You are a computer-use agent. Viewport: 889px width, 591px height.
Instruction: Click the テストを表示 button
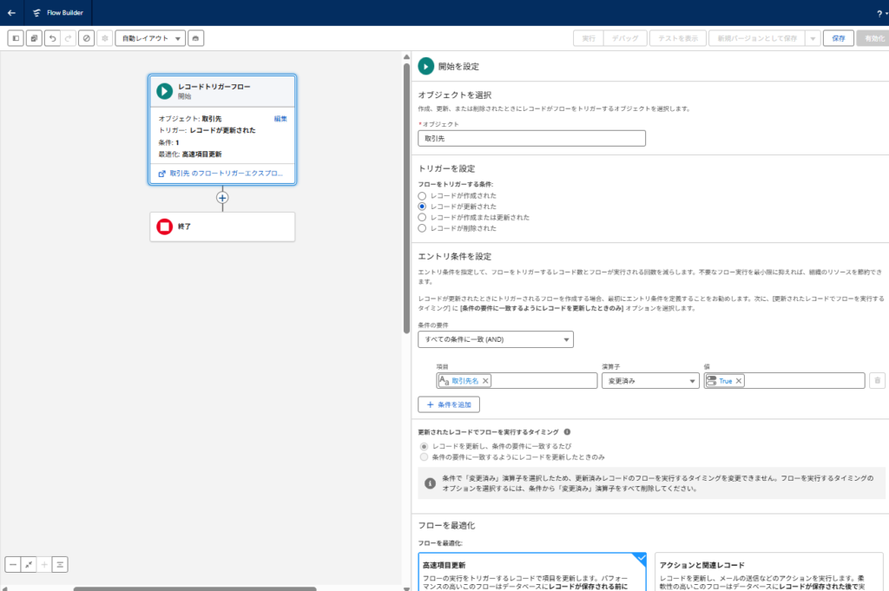click(678, 38)
